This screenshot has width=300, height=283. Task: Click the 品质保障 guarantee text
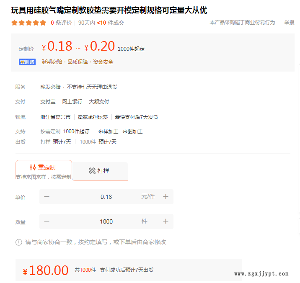[78, 62]
